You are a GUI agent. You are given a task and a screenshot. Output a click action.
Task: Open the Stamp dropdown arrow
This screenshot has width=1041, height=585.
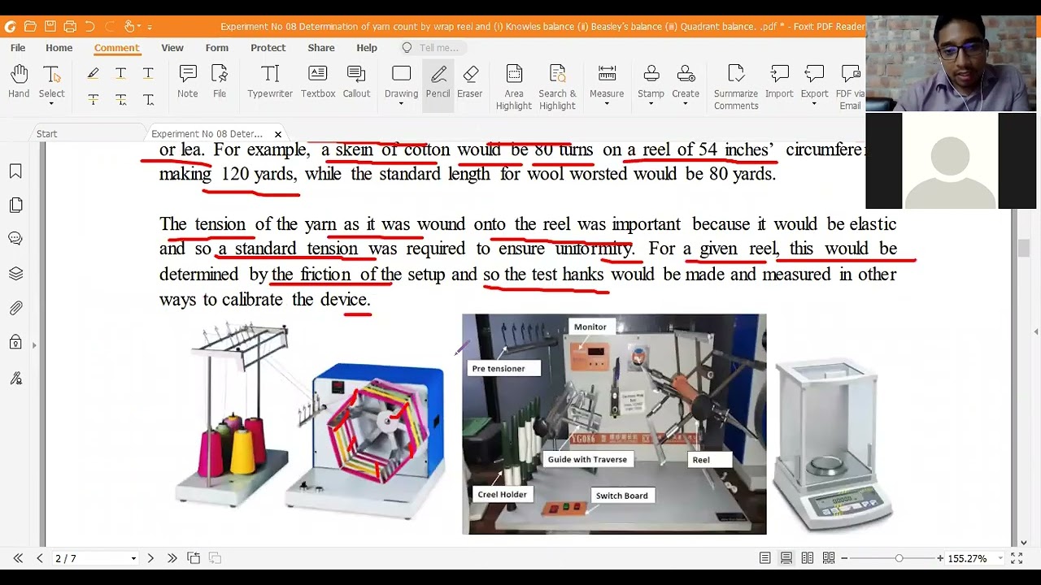651,104
